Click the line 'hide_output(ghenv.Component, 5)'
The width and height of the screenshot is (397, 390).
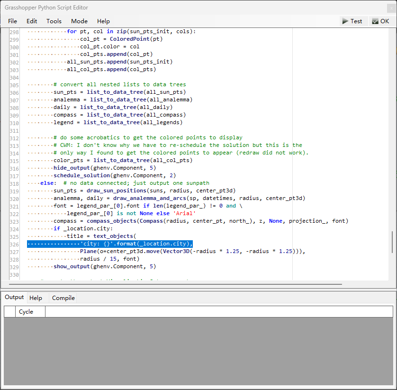click(105, 168)
